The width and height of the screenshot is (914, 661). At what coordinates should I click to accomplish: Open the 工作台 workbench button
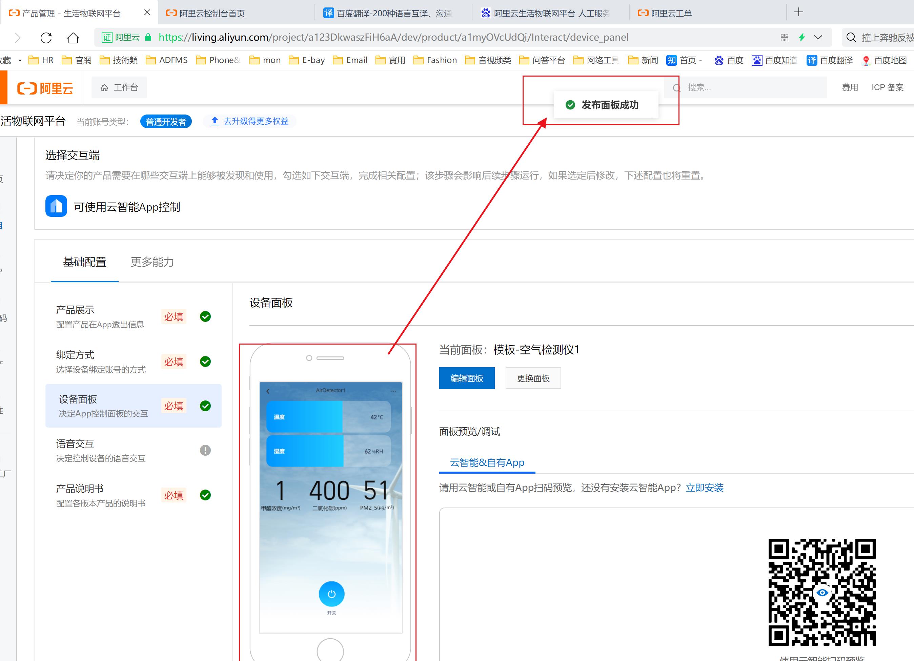119,87
